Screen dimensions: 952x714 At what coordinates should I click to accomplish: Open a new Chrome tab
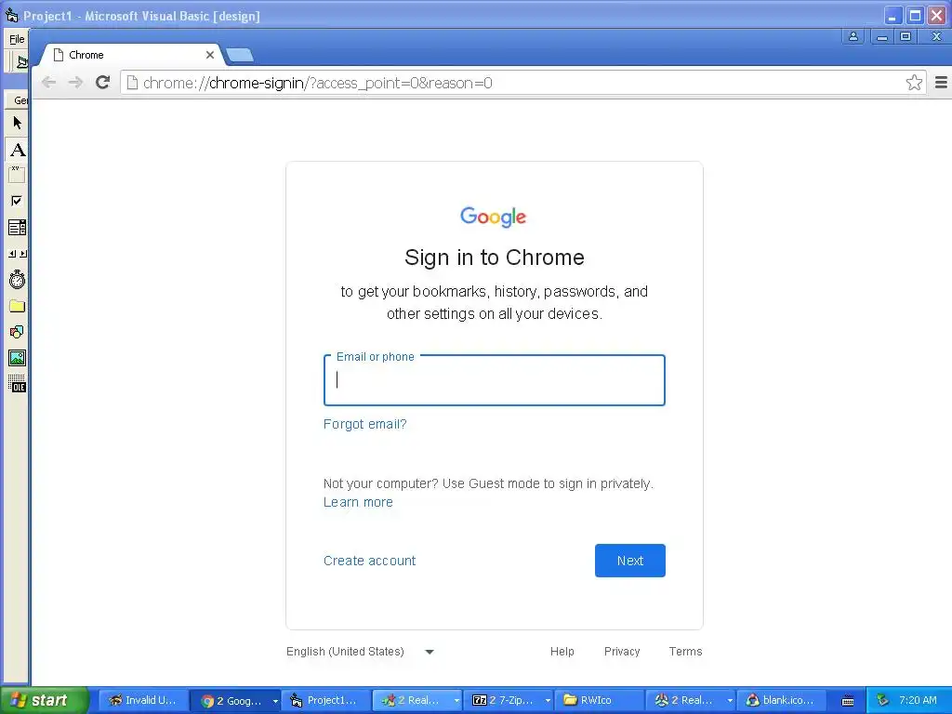[240, 55]
